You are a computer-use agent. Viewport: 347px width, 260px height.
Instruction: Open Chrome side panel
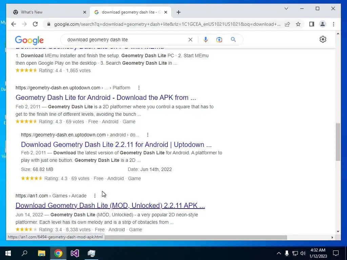click(312, 24)
